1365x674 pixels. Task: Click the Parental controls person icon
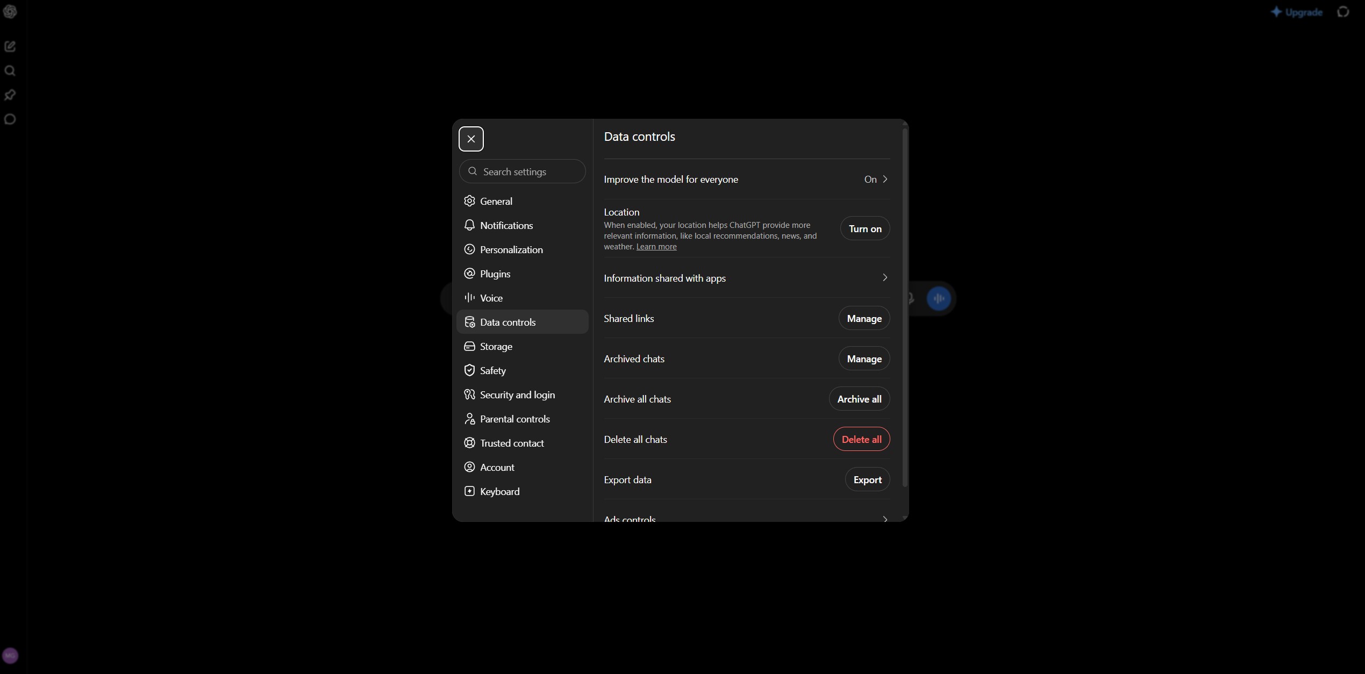pos(469,419)
